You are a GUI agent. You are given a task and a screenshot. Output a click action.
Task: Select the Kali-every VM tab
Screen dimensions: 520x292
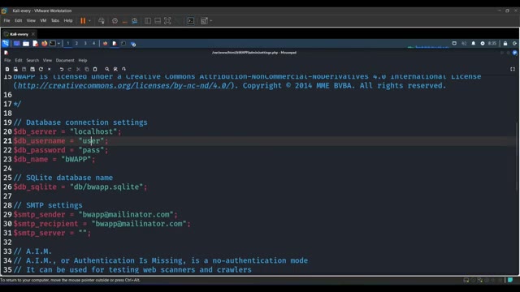(x=19, y=34)
